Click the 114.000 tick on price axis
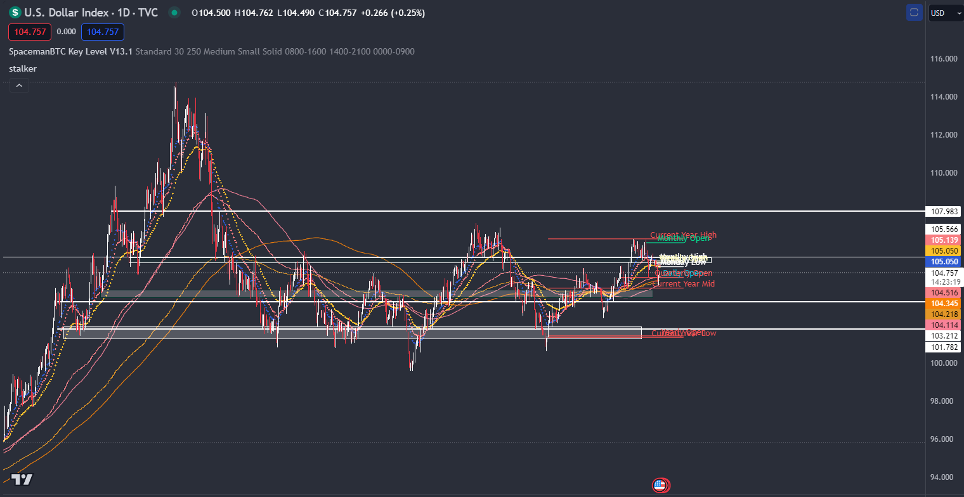 point(943,97)
